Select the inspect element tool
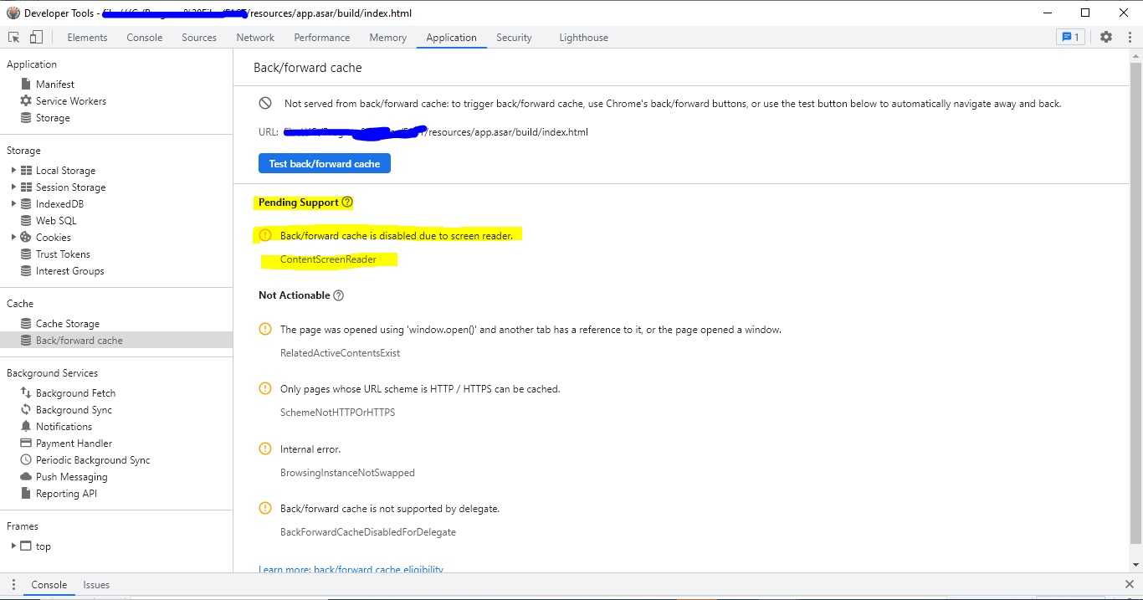 click(13, 37)
